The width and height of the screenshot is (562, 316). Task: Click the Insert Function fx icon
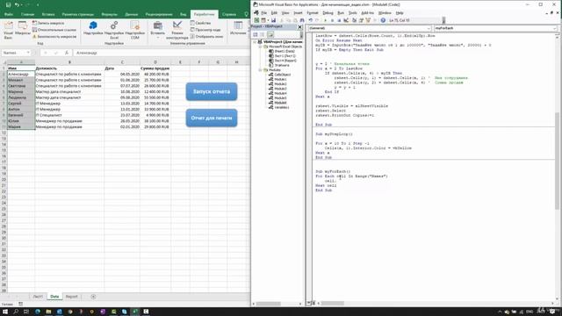(67, 53)
